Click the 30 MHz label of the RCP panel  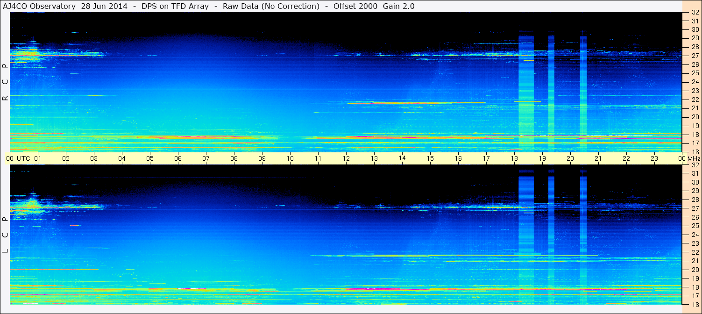click(695, 29)
